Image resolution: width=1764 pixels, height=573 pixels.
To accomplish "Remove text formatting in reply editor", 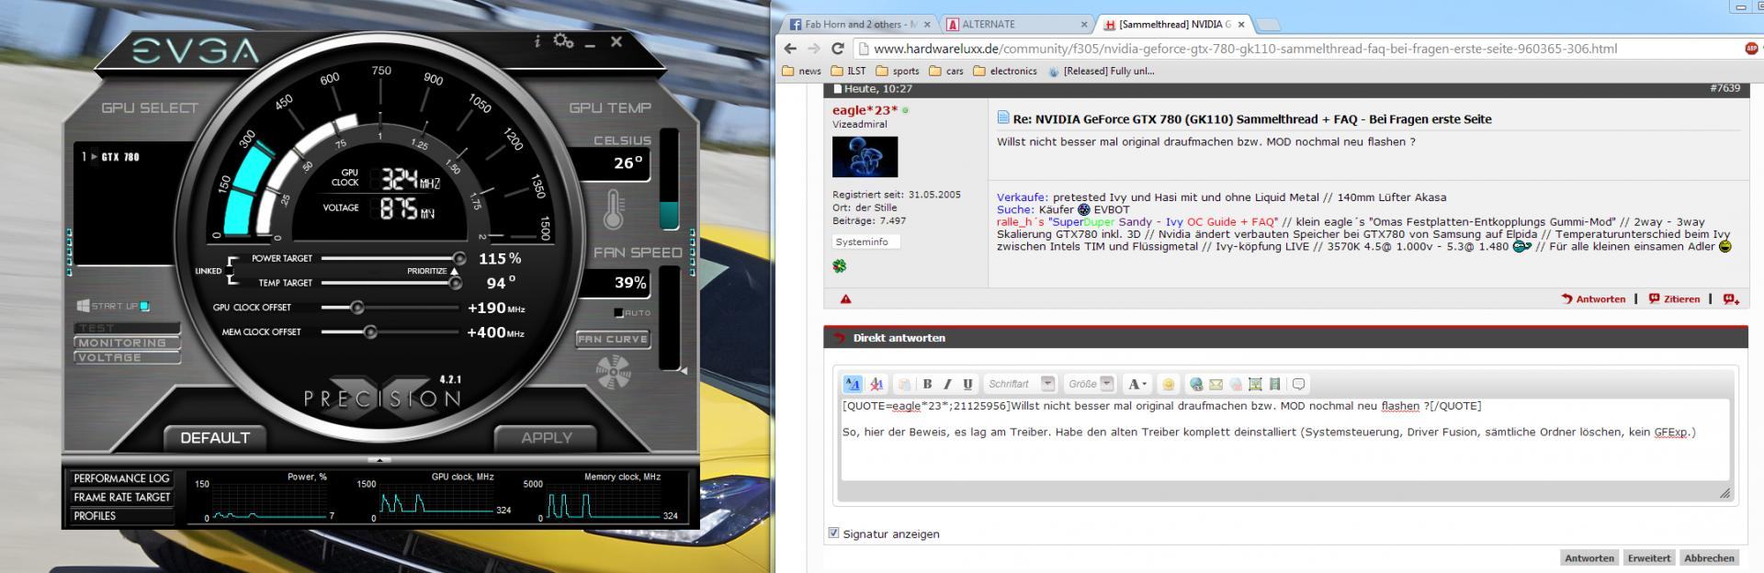I will click(876, 384).
